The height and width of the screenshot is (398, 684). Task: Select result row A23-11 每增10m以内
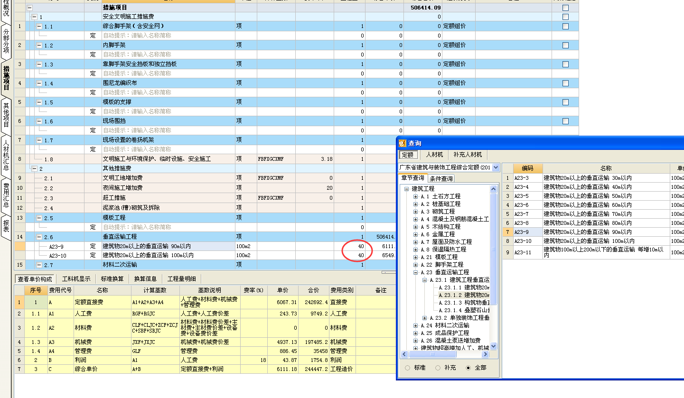pyautogui.click(x=593, y=252)
